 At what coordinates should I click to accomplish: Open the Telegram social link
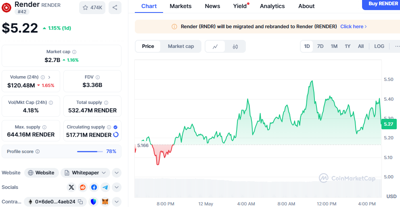pyautogui.click(x=105, y=187)
